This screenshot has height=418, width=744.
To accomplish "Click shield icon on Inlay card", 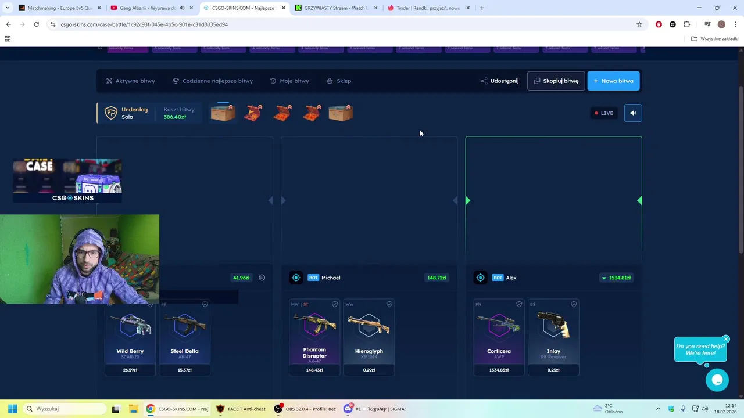I will (x=574, y=304).
